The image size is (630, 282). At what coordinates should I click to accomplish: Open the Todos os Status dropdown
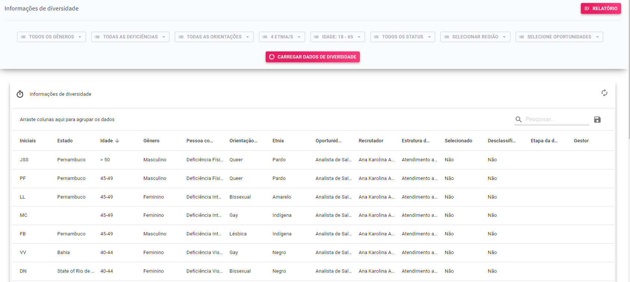(402, 37)
